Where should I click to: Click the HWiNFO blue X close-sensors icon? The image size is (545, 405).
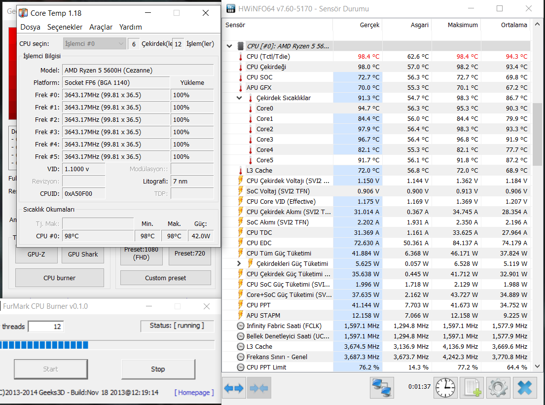click(x=524, y=388)
